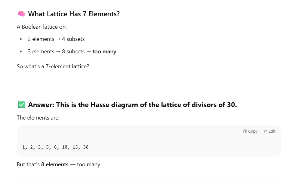290x186 pixels.
Task: Click 'divisors of 30.' in the answer heading
Action: (214, 105)
